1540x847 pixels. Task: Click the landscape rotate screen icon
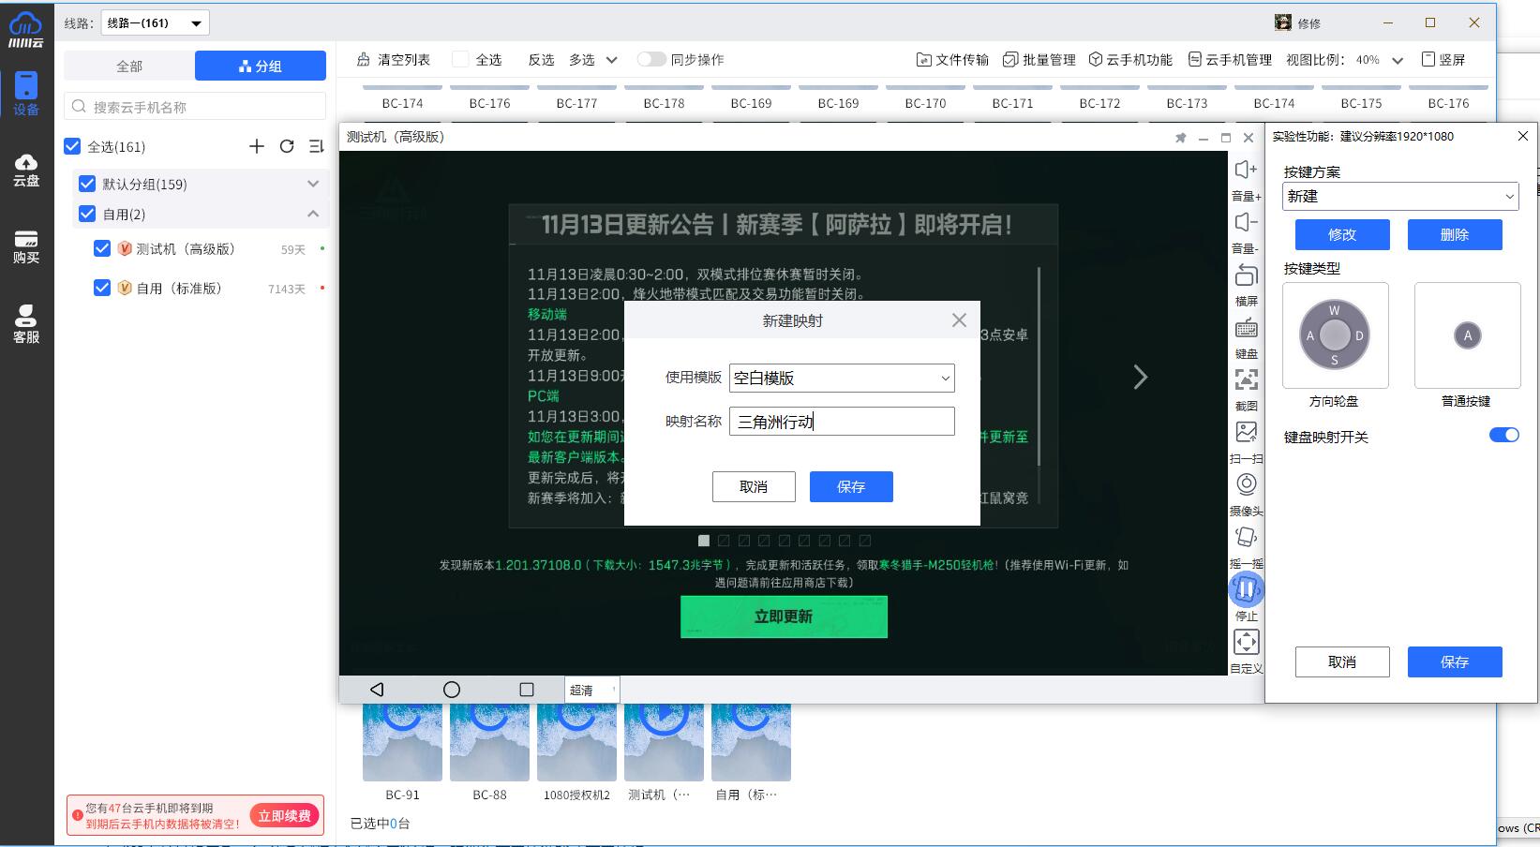(x=1246, y=275)
